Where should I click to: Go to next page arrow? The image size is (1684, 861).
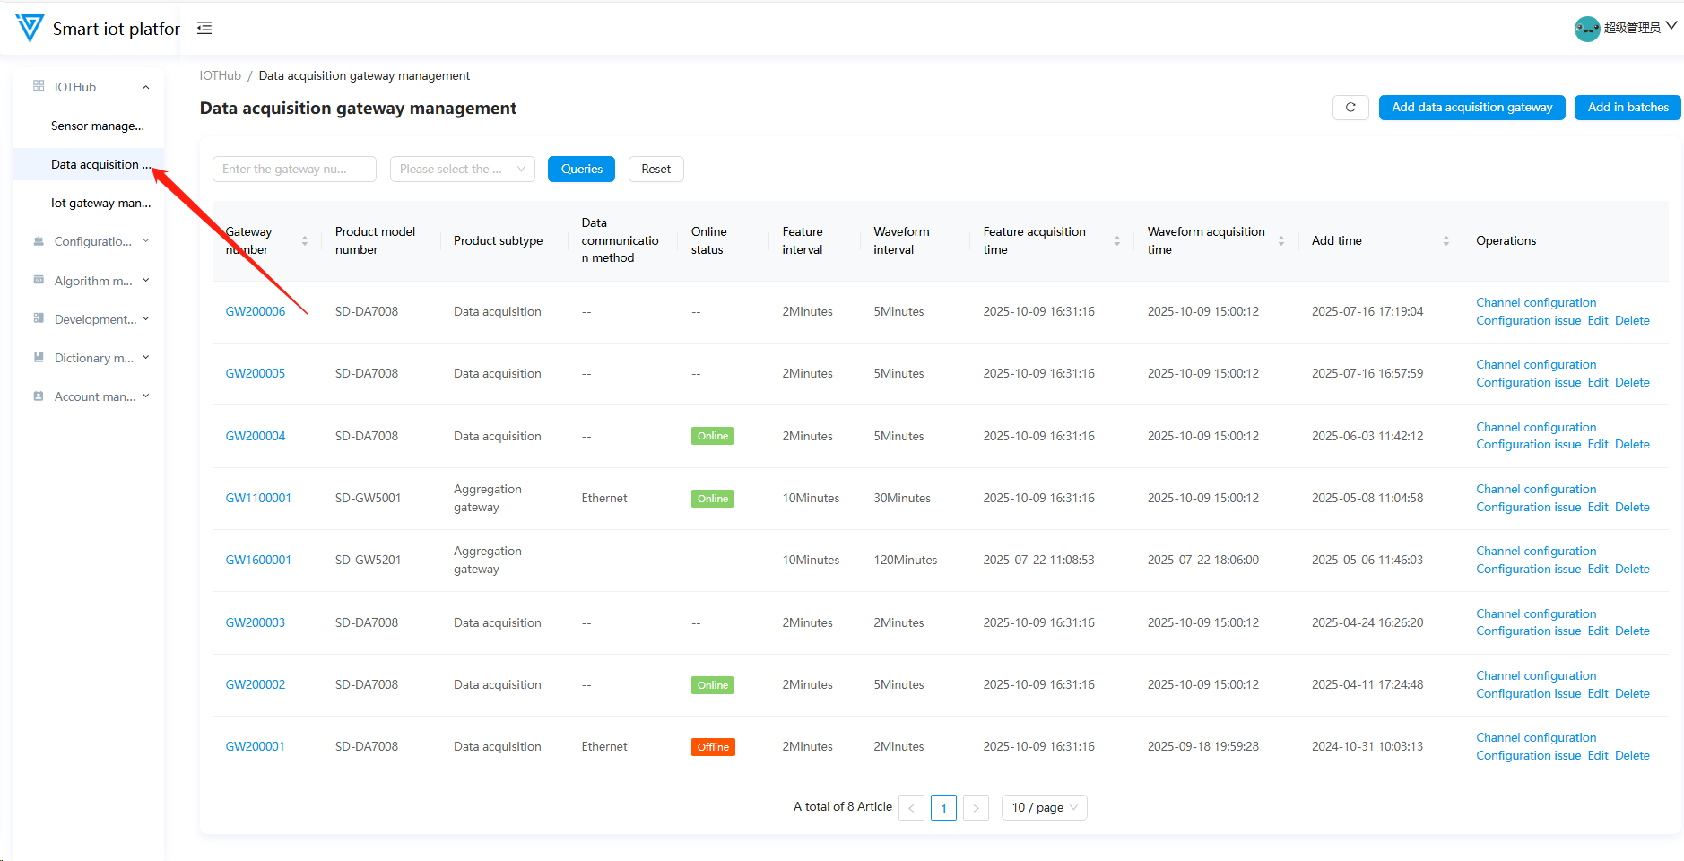[976, 808]
